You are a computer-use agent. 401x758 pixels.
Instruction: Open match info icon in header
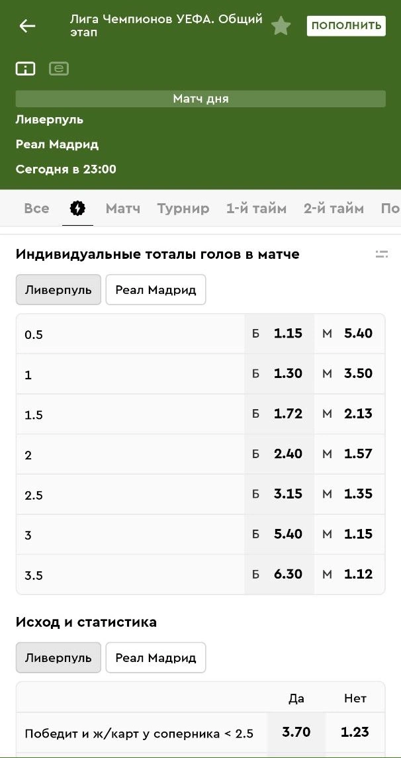pos(26,68)
